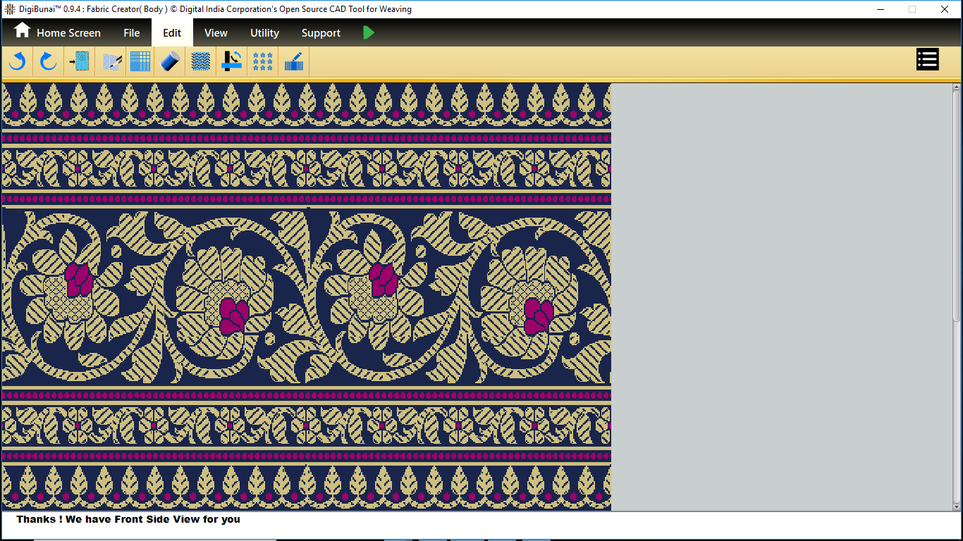
Task: Click the blue star repeat pattern icon
Action: [x=263, y=61]
